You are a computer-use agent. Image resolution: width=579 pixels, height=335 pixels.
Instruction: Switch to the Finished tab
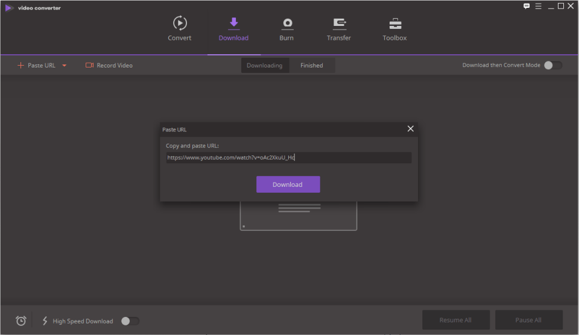pyautogui.click(x=312, y=65)
